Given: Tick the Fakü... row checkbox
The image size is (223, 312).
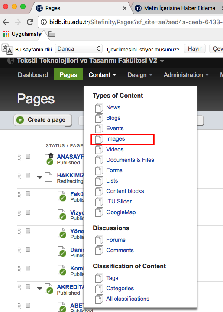Looking at the screenshot, I should pos(28,194).
